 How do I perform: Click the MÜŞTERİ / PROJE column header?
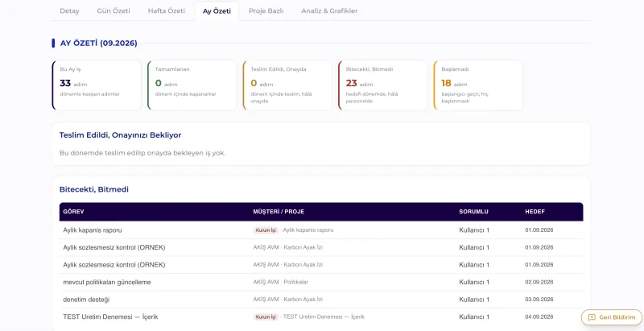click(x=279, y=212)
